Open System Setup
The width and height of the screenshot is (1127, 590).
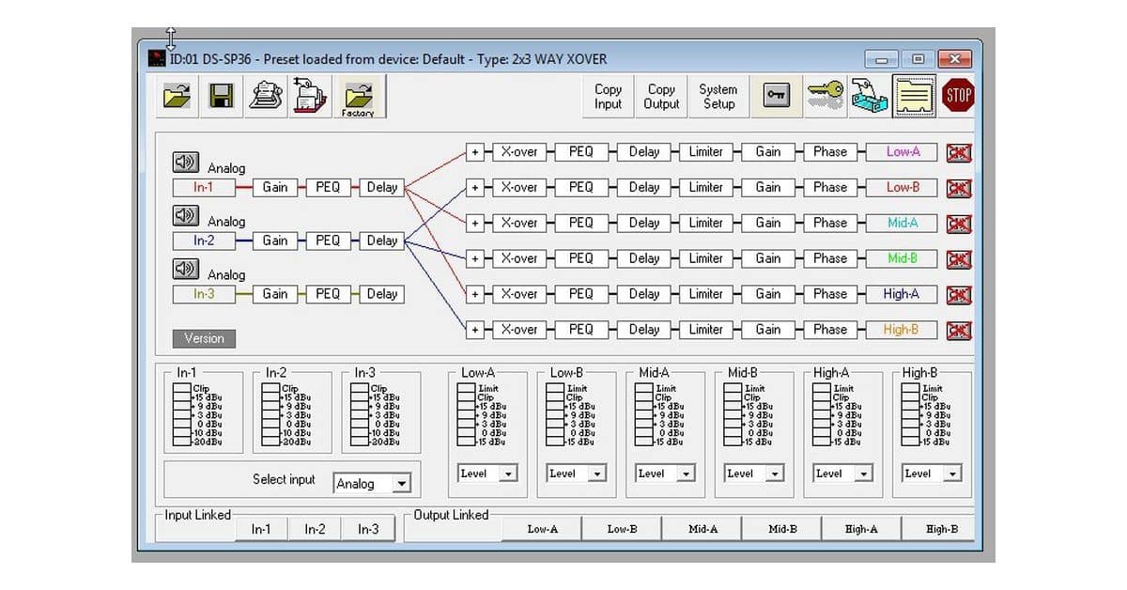[x=718, y=97]
